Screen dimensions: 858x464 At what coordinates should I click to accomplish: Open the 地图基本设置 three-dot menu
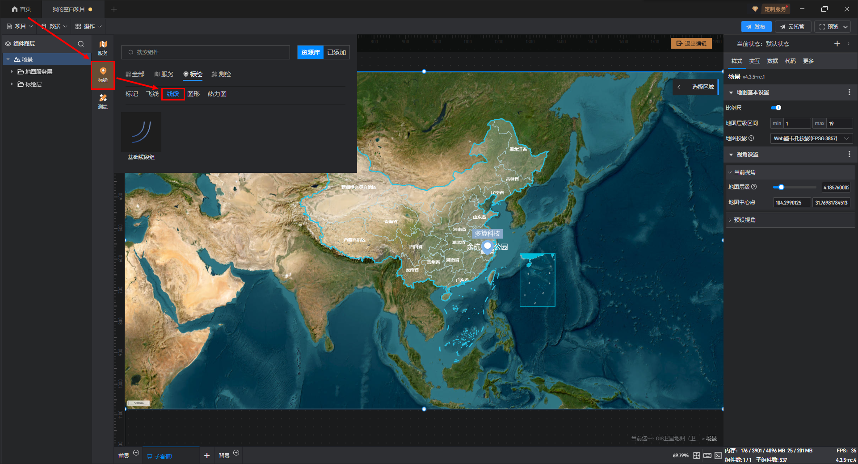pos(849,92)
